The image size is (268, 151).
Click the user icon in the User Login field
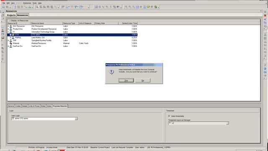(x=13, y=118)
